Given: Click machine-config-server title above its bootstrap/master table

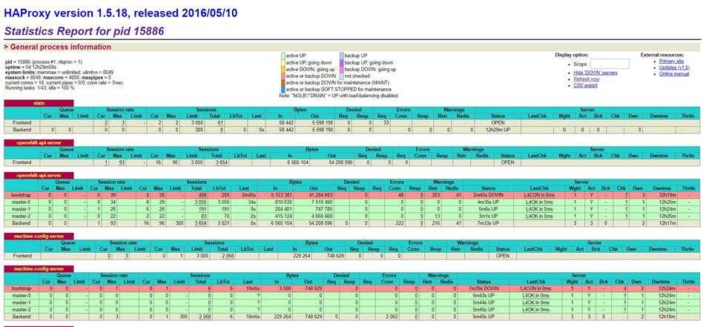Looking at the screenshot, I should coord(39,268).
